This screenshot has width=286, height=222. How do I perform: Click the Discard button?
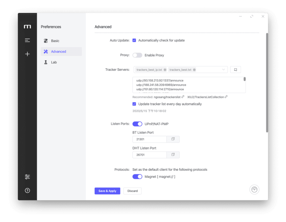tap(132, 191)
